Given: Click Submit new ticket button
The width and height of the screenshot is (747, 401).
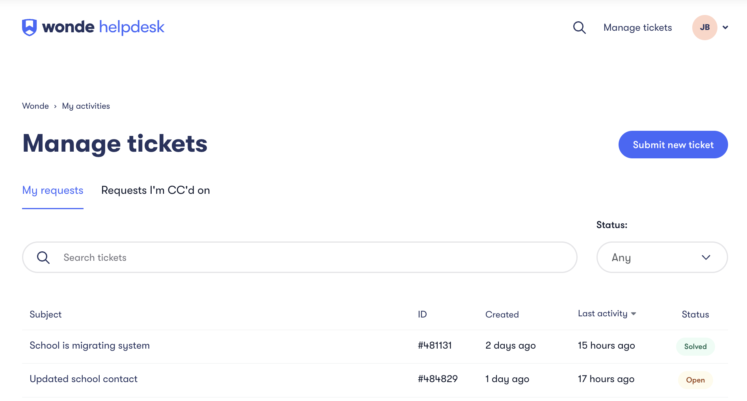Looking at the screenshot, I should [x=673, y=145].
